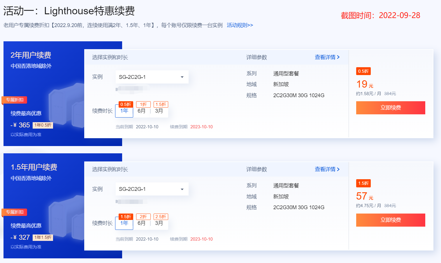The height and width of the screenshot is (263, 441).
Task: Click 1.5折 tag above 3月 in first card
Action: (161, 104)
